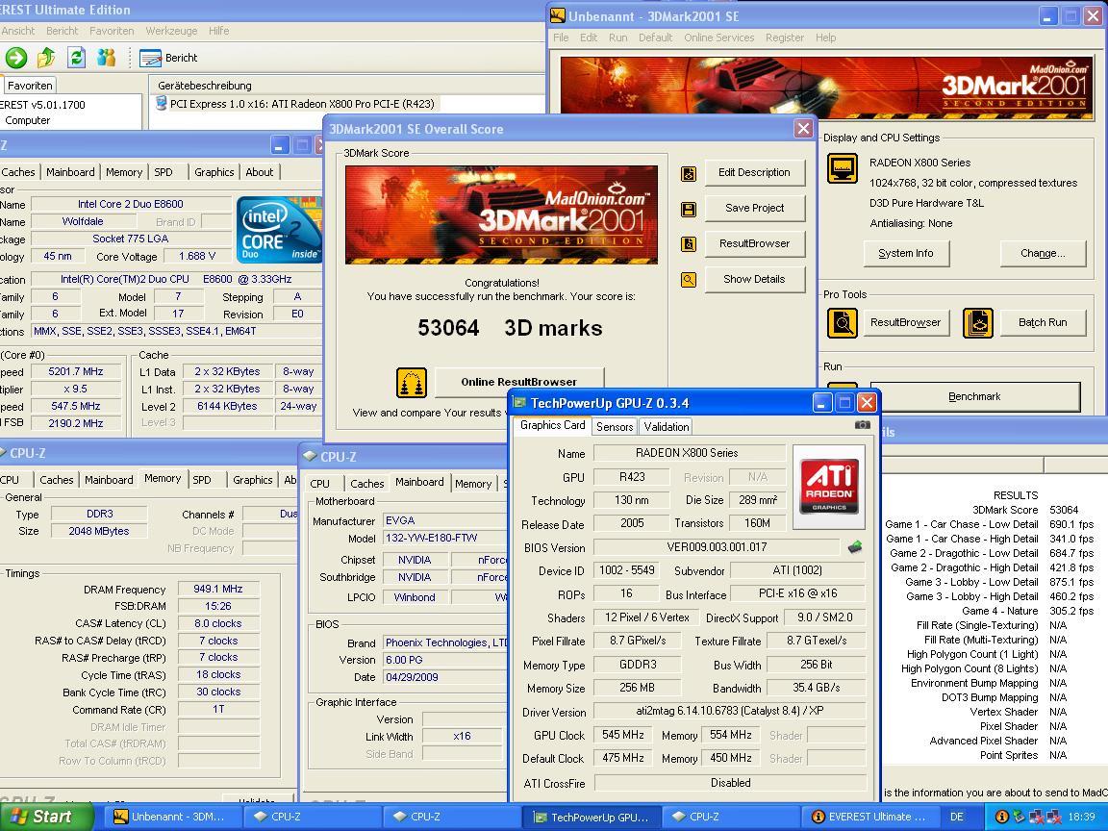Image resolution: width=1108 pixels, height=831 pixels.
Task: Click magnifier Show Details icon
Action: (689, 280)
